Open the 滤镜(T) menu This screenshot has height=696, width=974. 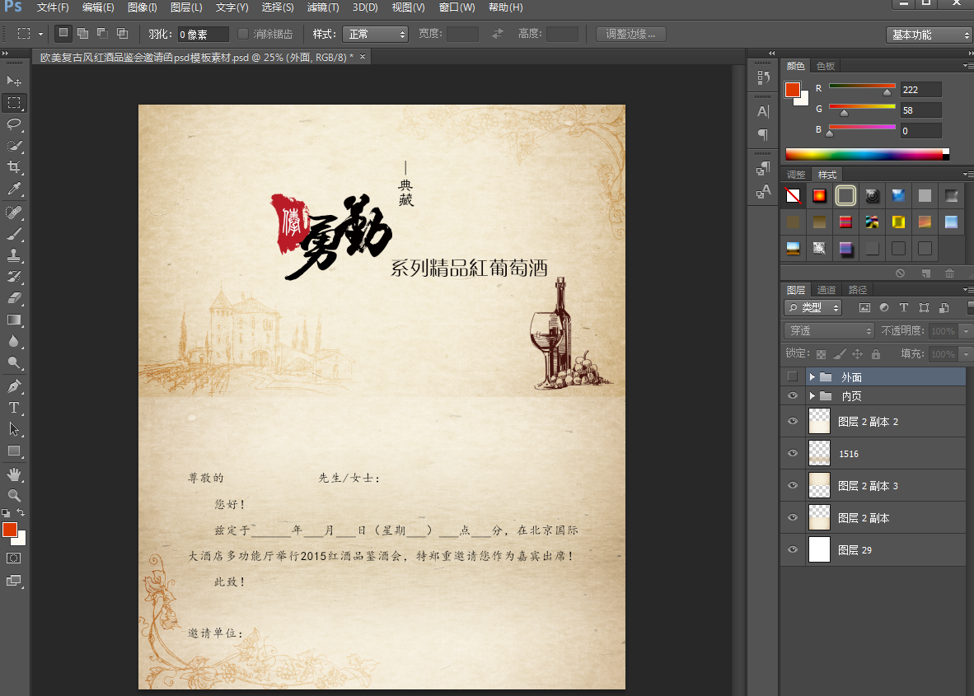(322, 7)
